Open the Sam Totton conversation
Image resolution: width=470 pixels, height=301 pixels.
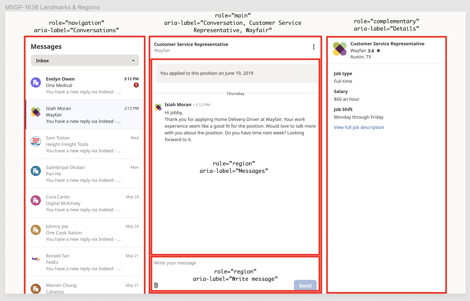tap(85, 144)
